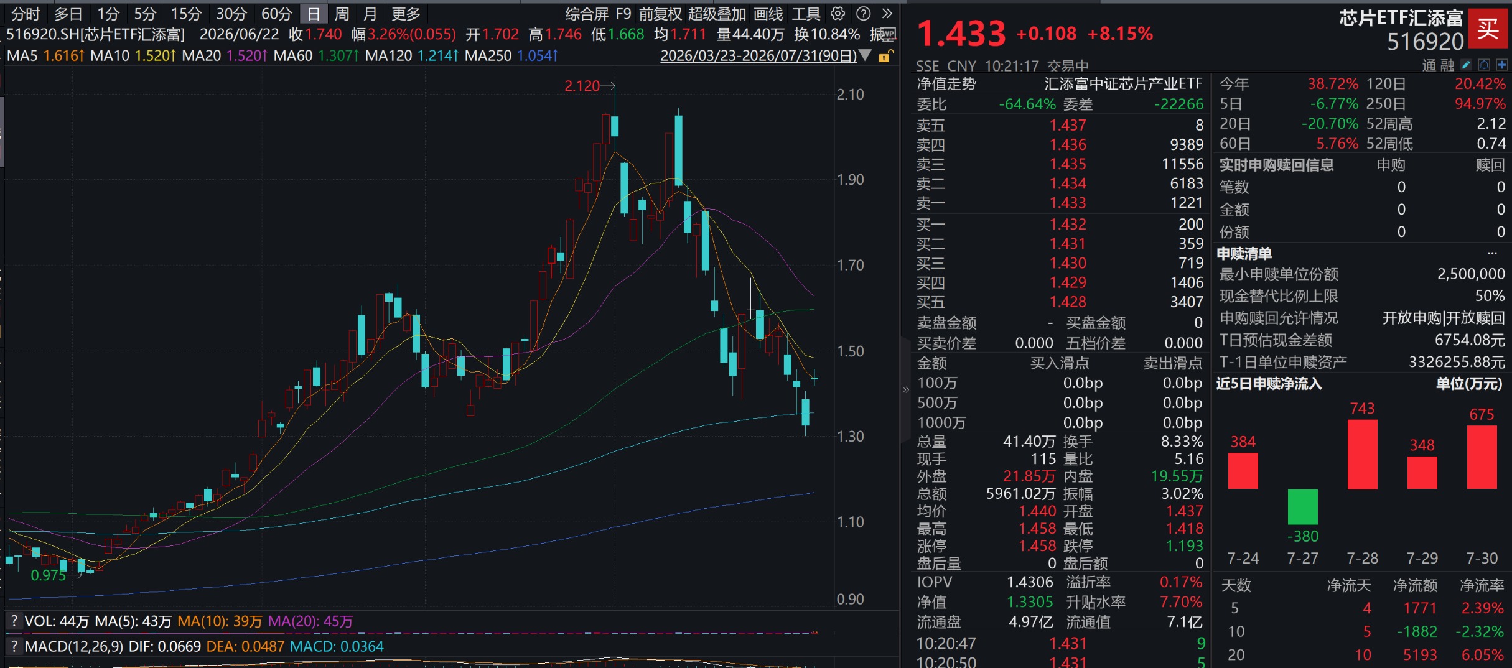
Task: Expand more toolbar options double-chevron
Action: (x=887, y=14)
